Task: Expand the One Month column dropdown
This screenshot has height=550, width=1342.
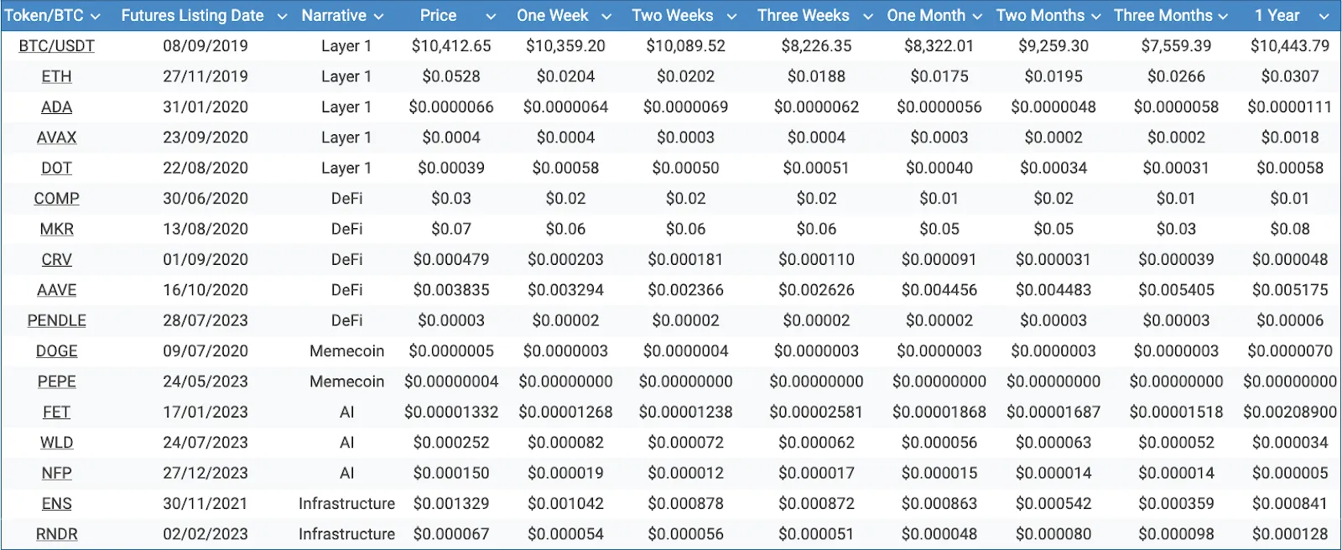Action: click(977, 17)
